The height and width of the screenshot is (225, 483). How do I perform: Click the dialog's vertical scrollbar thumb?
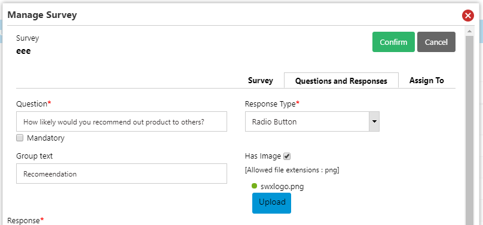coord(469,129)
